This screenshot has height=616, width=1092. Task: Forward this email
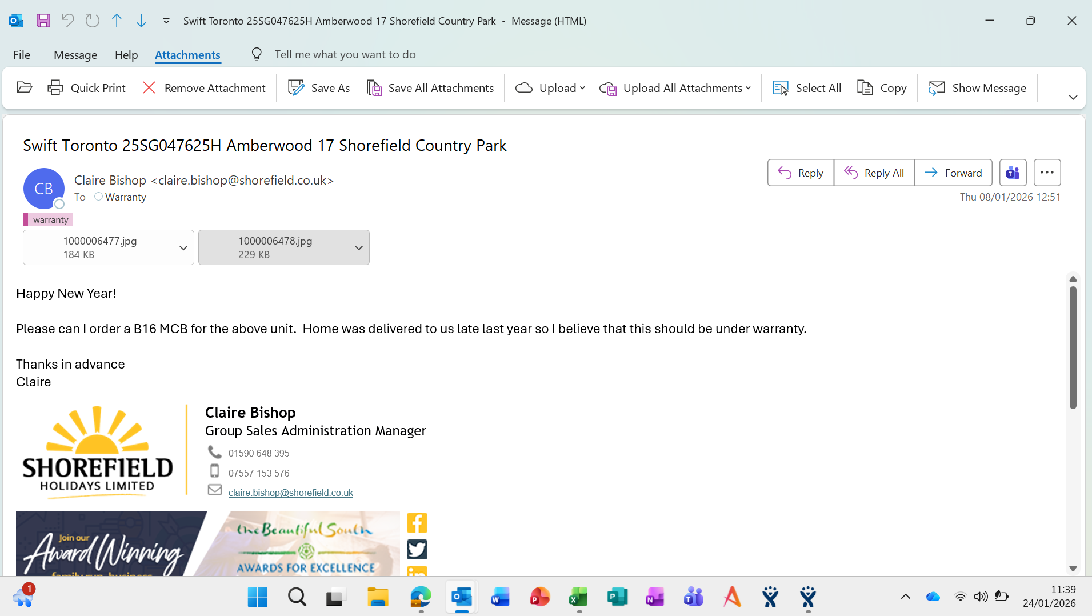coord(953,173)
